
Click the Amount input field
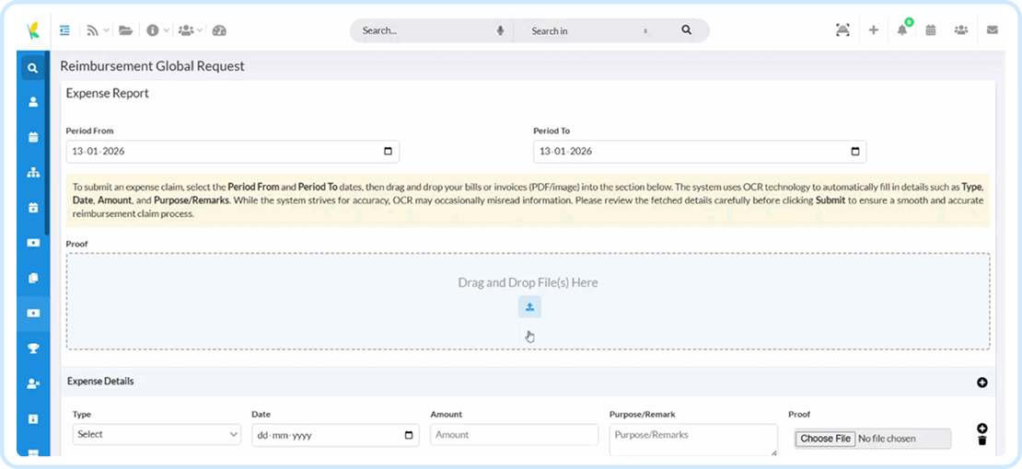coord(515,434)
